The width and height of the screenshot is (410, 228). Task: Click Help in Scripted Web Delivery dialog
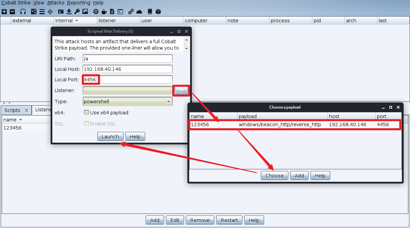(135, 137)
